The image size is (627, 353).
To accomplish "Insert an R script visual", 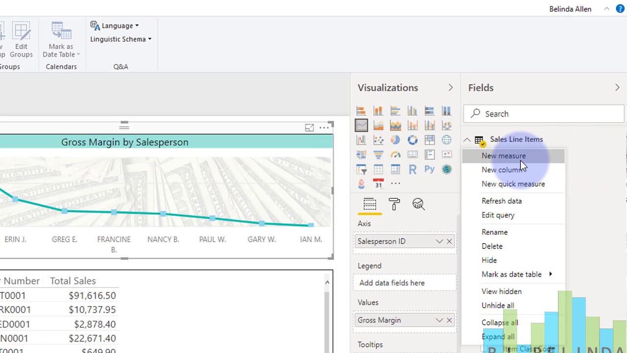I will tap(412, 170).
